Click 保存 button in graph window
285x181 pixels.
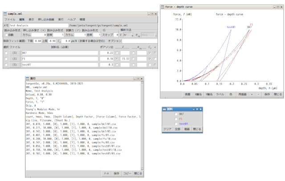point(267,94)
